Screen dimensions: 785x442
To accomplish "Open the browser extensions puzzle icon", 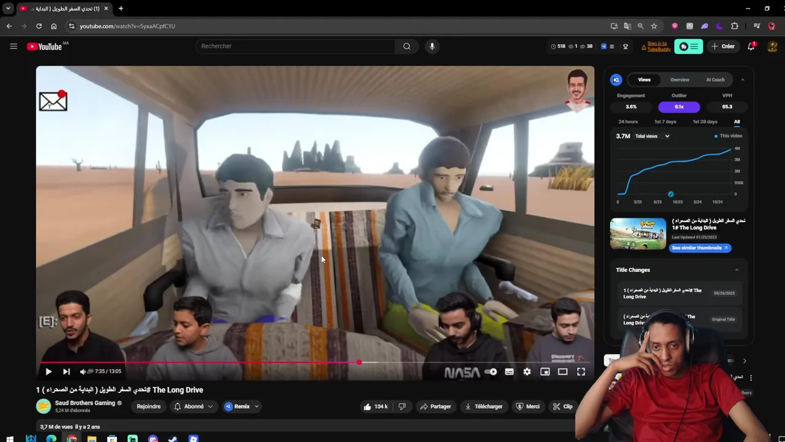I will point(735,26).
